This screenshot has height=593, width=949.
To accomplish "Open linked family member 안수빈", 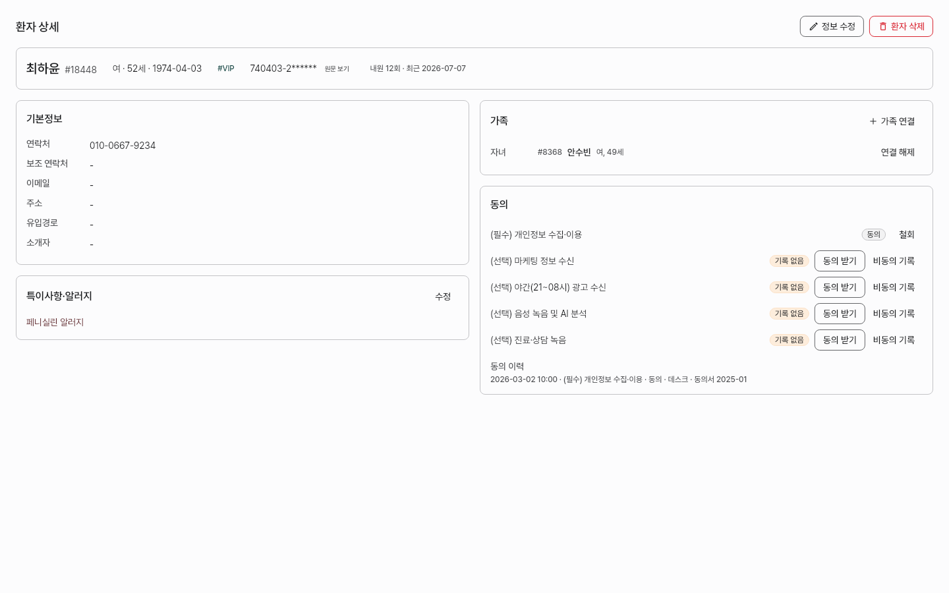I will 579,152.
